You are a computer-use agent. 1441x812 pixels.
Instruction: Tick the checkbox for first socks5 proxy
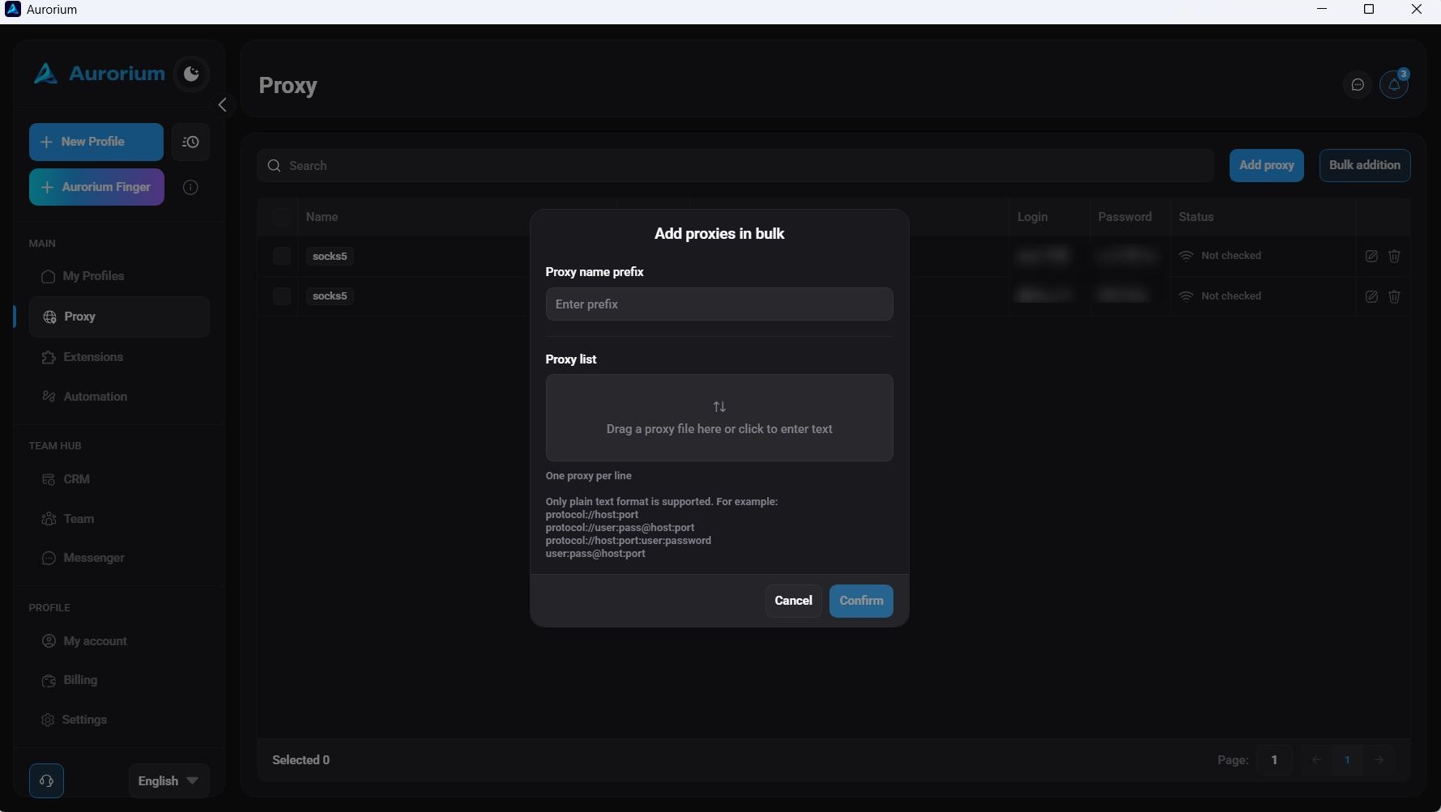click(x=282, y=256)
